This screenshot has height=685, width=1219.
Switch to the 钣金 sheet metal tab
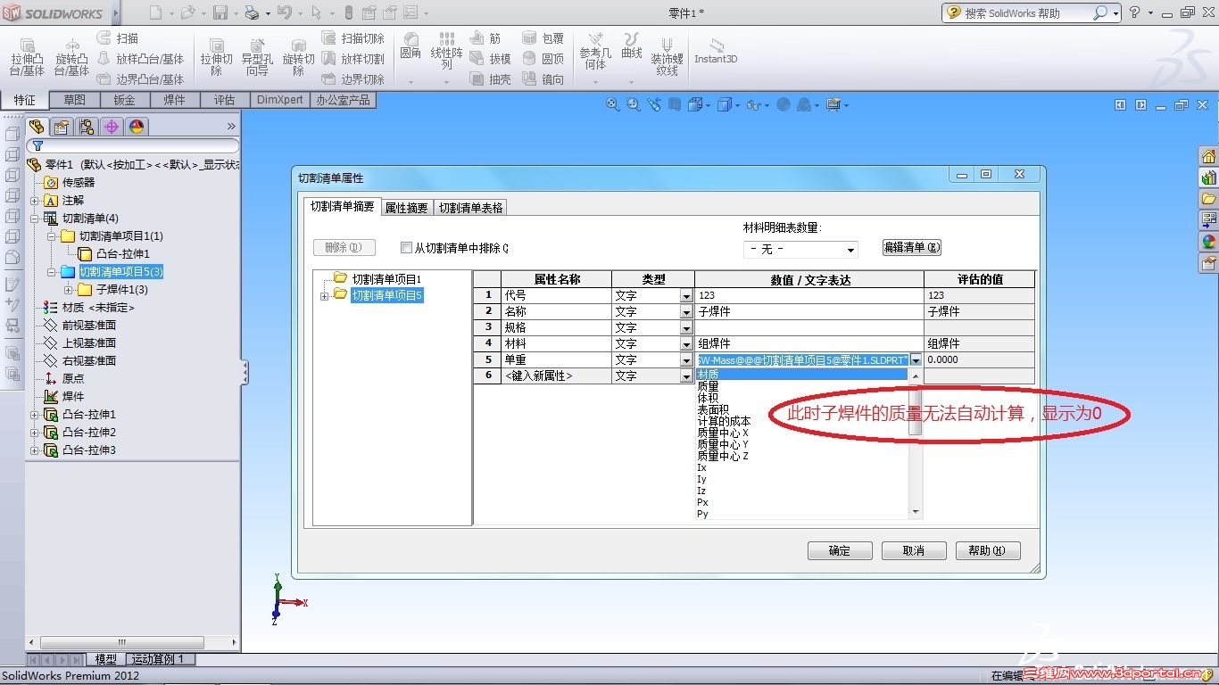pyautogui.click(x=124, y=100)
